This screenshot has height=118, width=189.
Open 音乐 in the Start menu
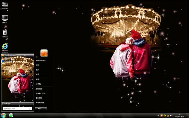point(37,74)
